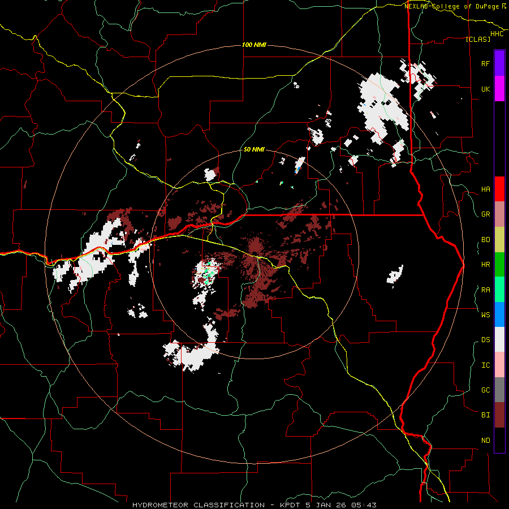
Task: Click the BD legend label
Action: coord(485,240)
